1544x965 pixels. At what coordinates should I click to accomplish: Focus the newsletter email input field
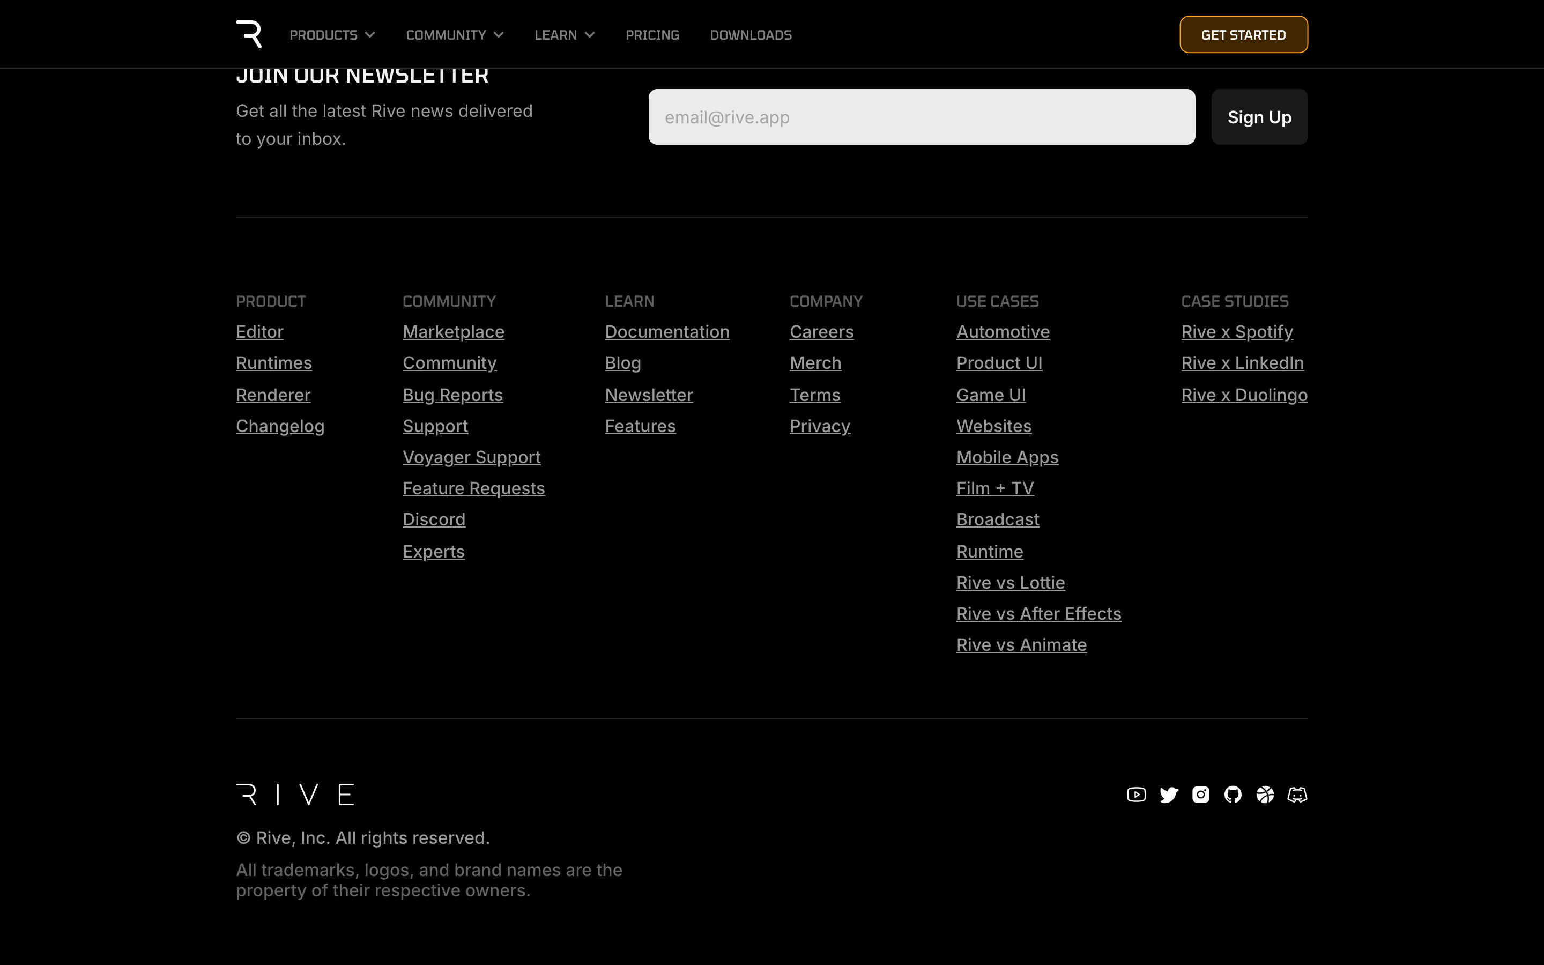pos(922,117)
